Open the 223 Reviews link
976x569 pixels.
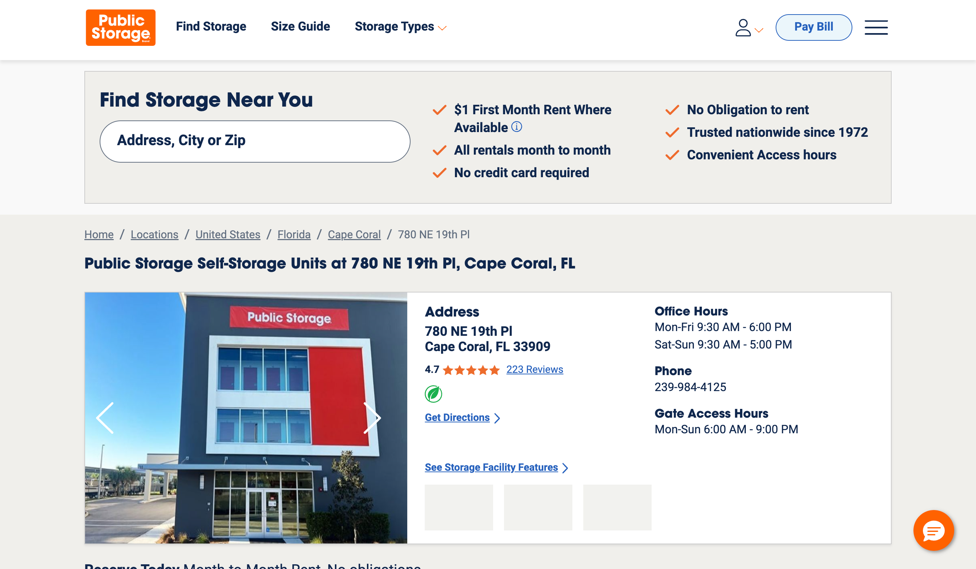pyautogui.click(x=535, y=369)
